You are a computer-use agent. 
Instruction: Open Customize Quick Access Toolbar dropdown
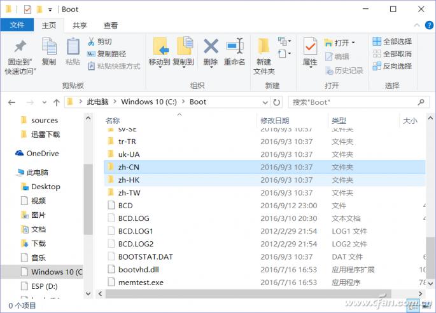tap(50, 10)
